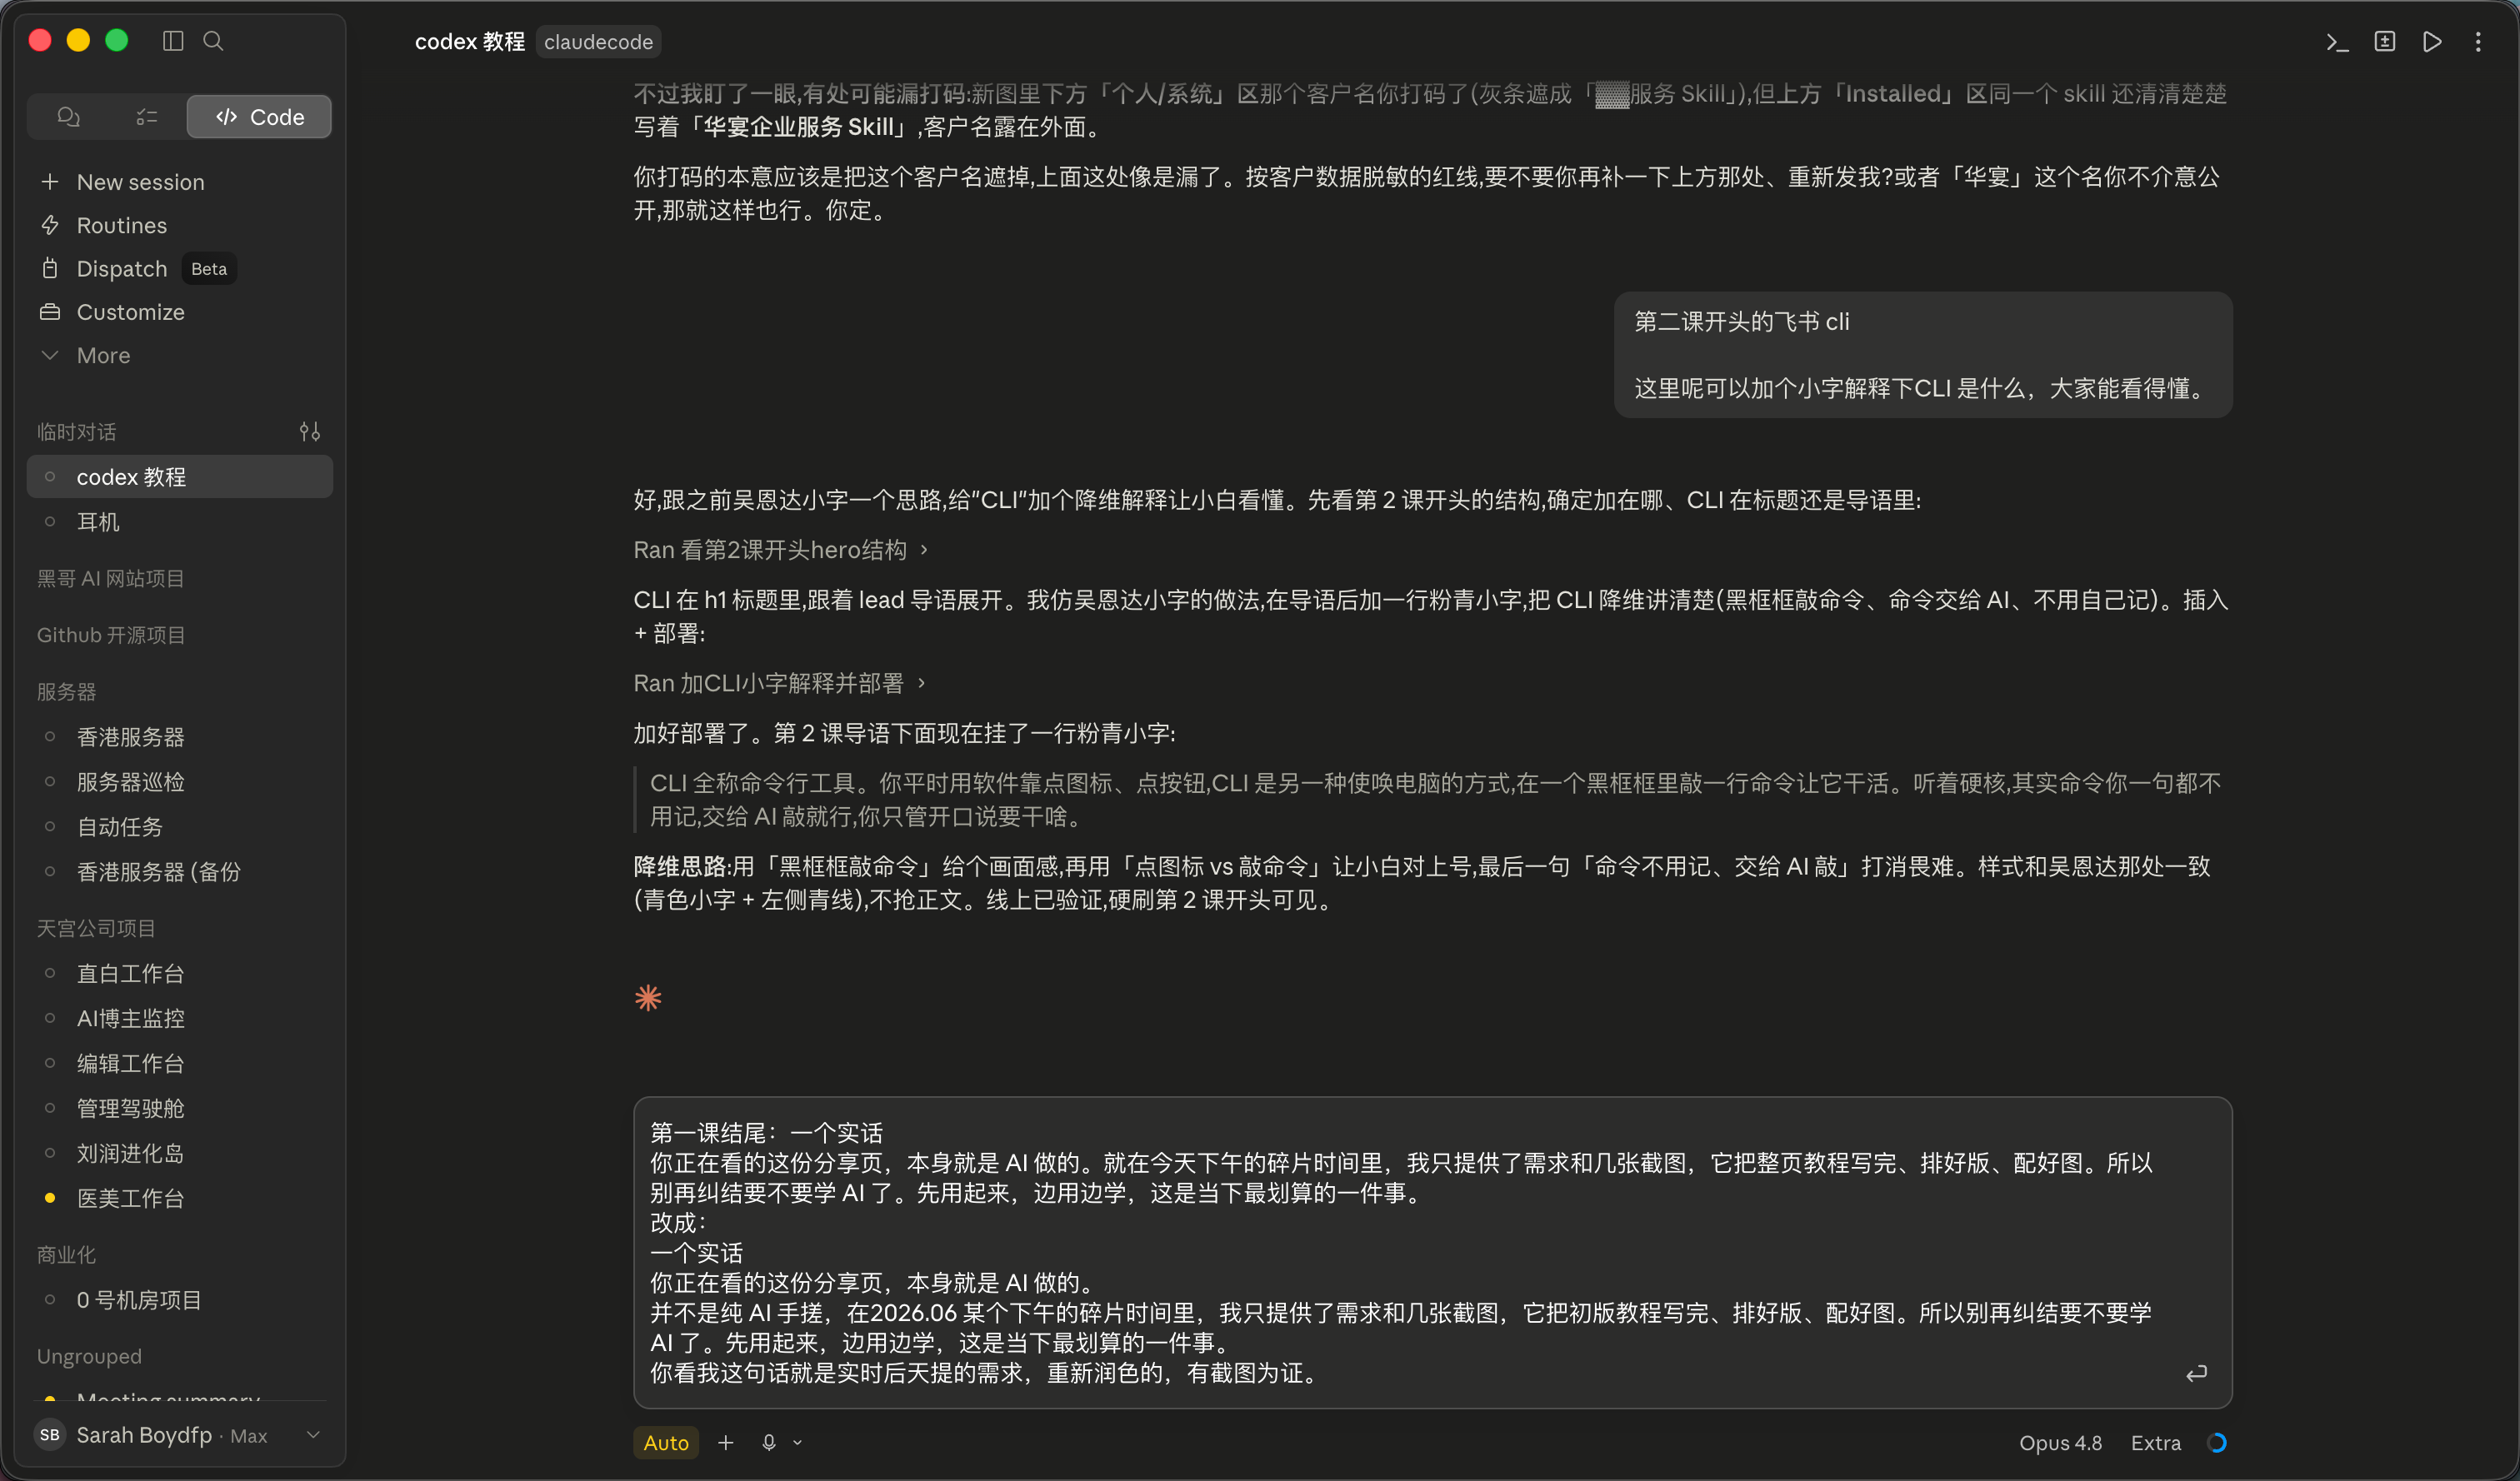Open the sidebar search icon
2520x1481 pixels.
(x=213, y=41)
